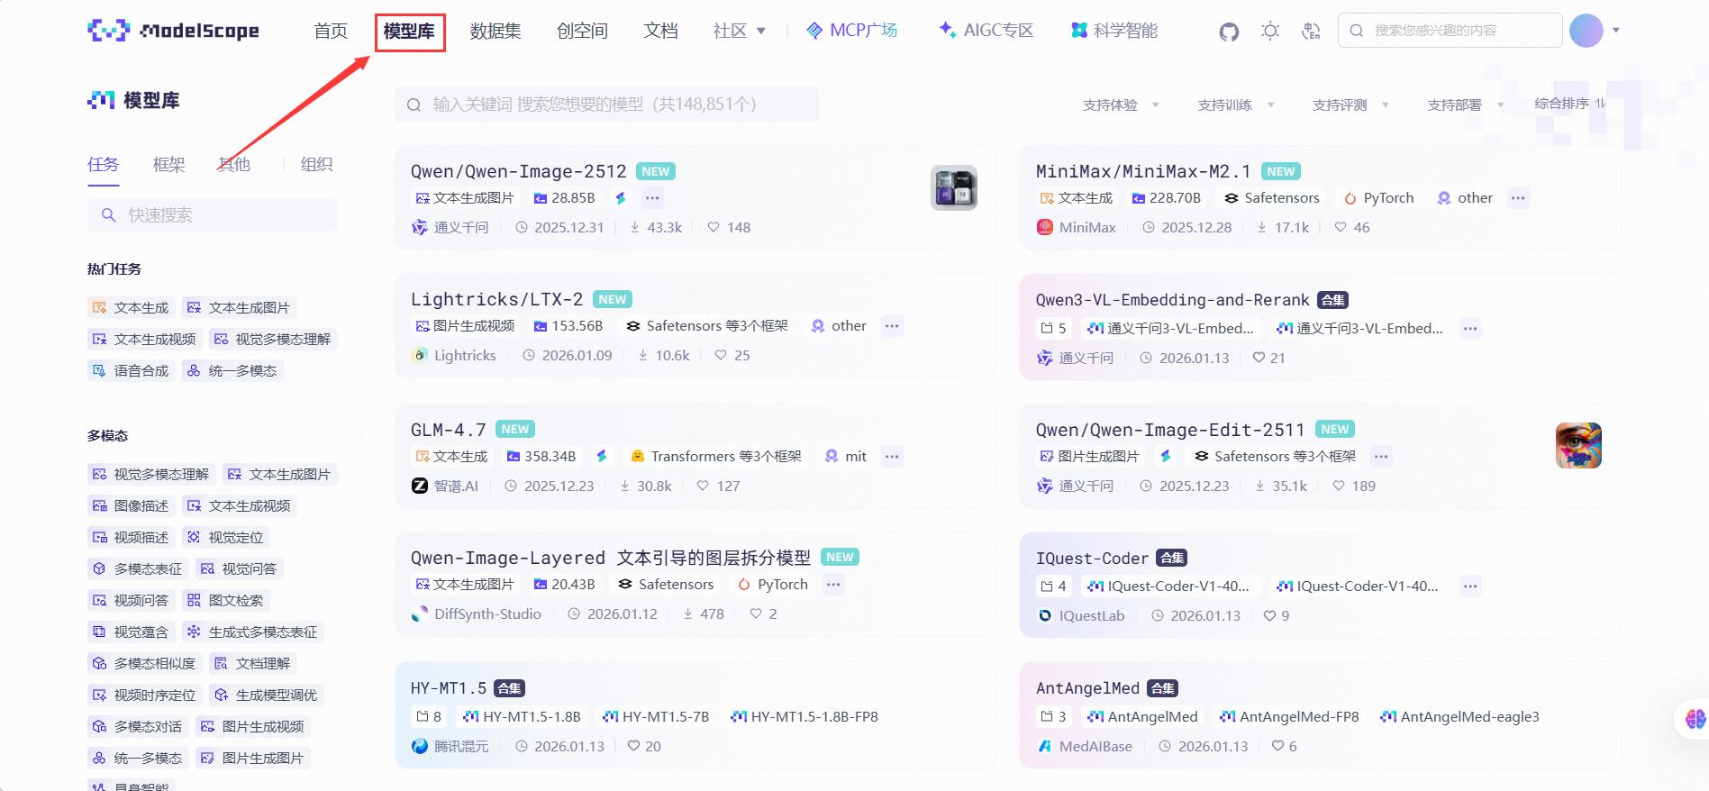Filter by 文档理解 task tag
Screen dimensions: 1709x791
coord(252,664)
